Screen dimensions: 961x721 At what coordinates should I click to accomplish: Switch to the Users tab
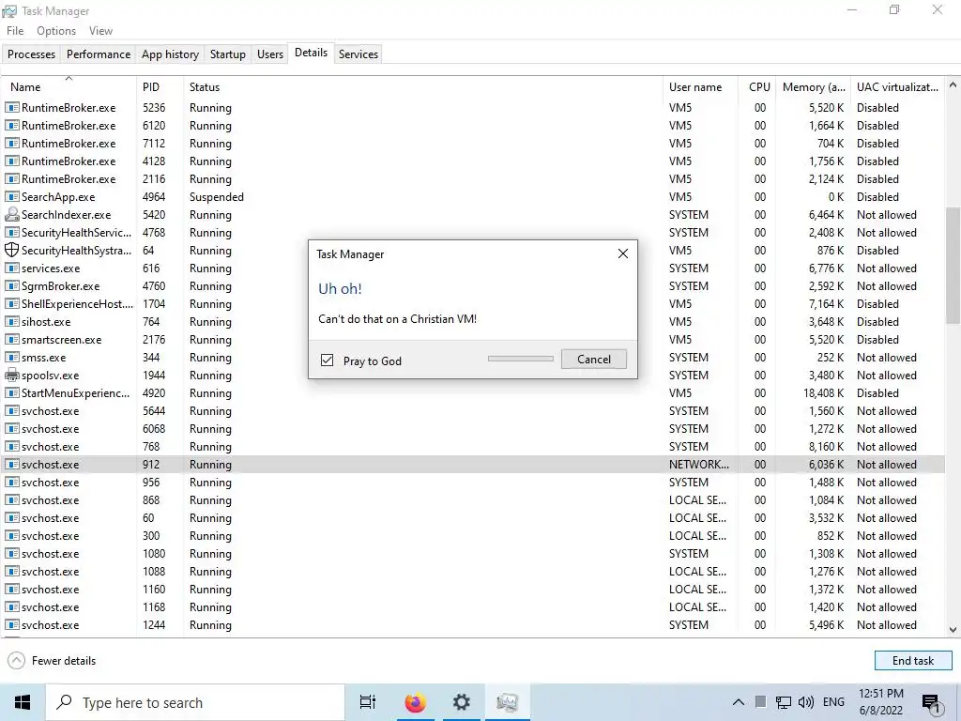[x=269, y=54]
